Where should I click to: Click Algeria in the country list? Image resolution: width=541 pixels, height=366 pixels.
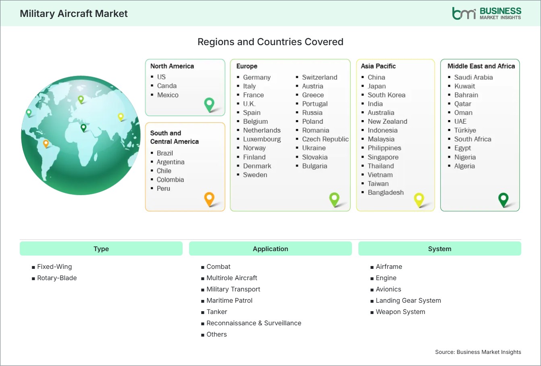464,166
